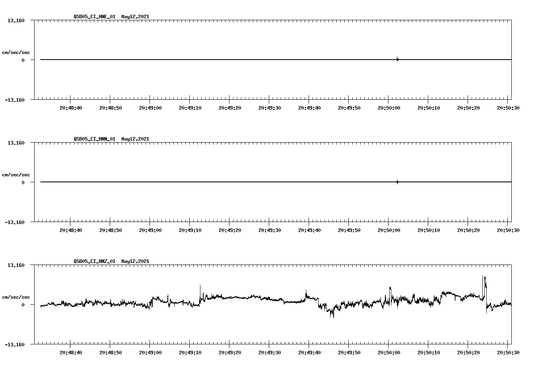
Task: Select the 20:50:30 time tick on middle axis
Action: 507,229
